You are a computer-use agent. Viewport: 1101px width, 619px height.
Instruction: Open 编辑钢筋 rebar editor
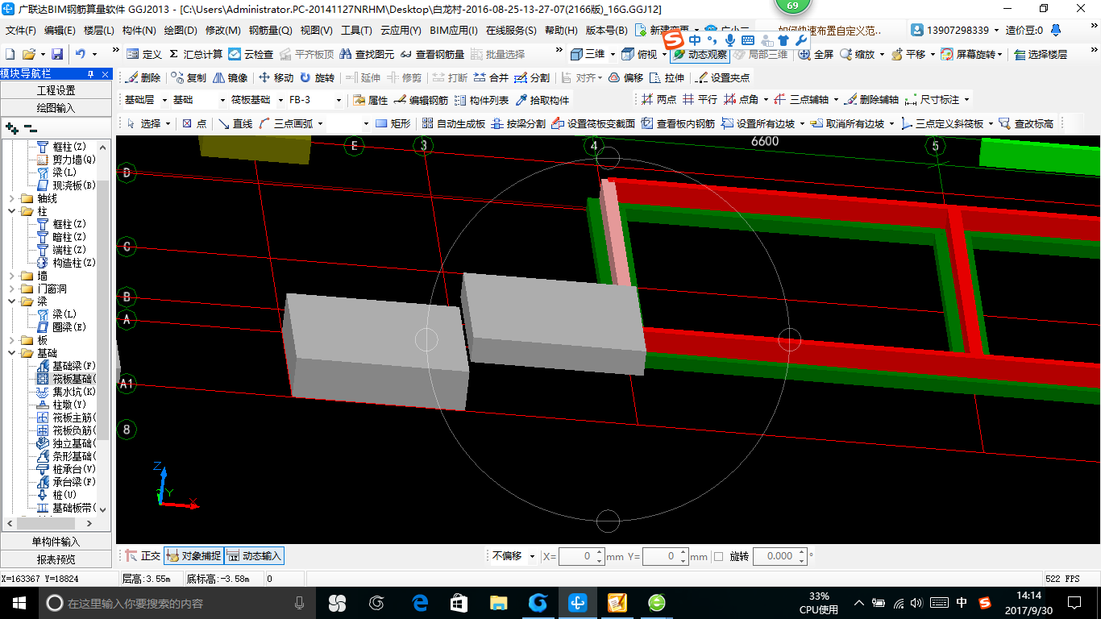[421, 100]
